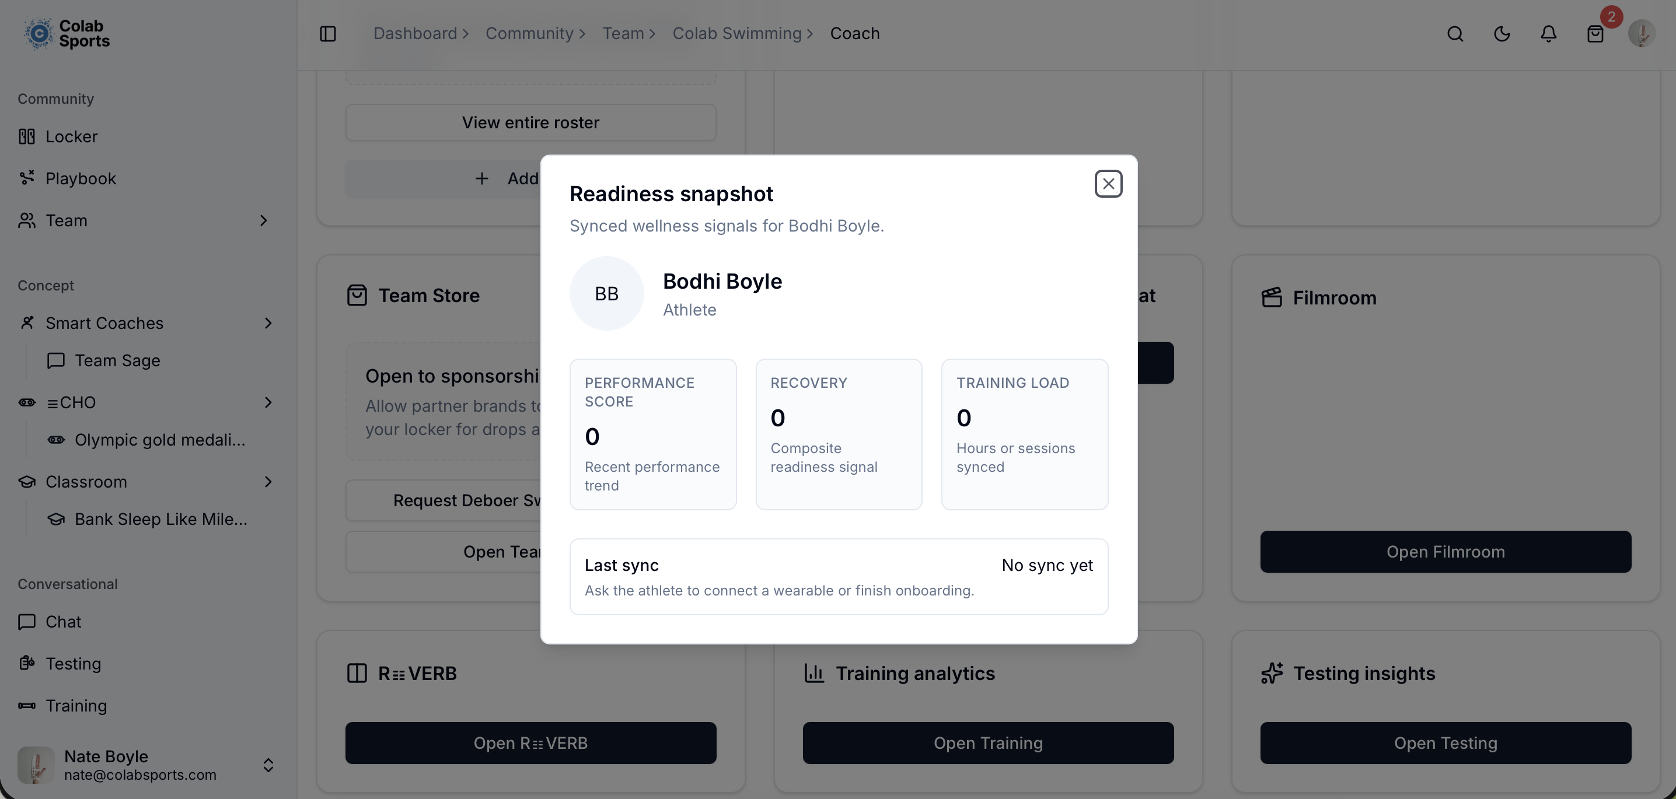
Task: Toggle visibility eye next to CHO
Action: tap(27, 402)
